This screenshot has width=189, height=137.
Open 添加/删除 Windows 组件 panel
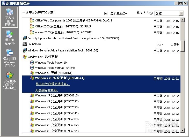point(10,58)
